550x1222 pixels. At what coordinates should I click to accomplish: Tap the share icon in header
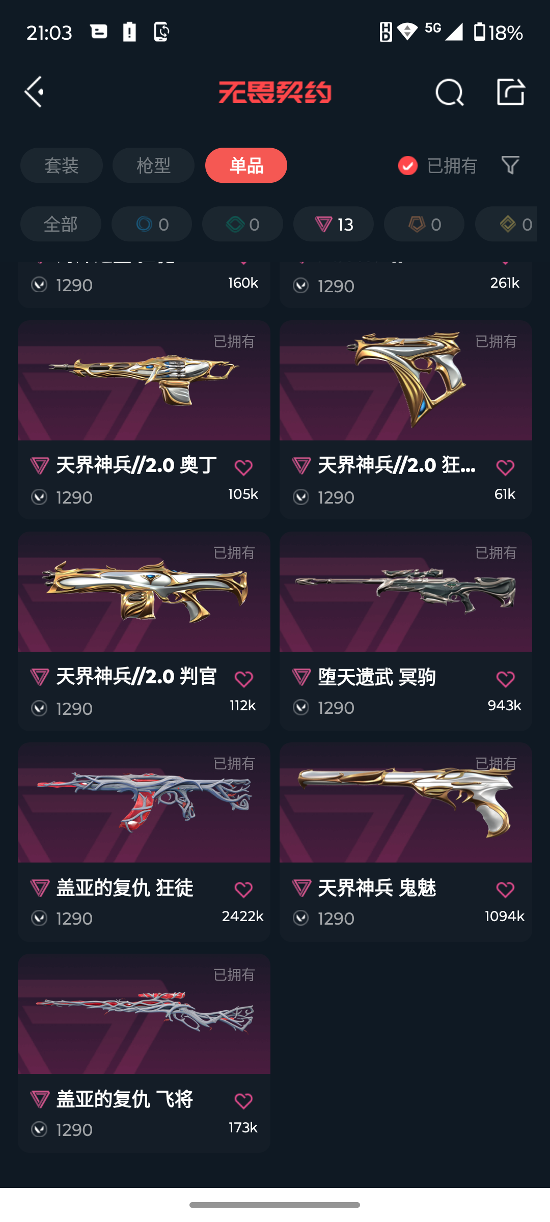tap(511, 92)
